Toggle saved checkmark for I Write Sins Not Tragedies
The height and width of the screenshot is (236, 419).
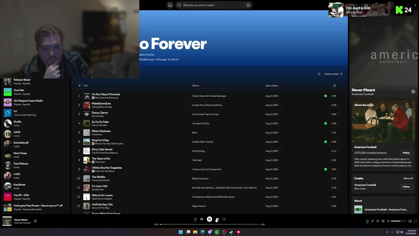pyautogui.click(x=325, y=169)
